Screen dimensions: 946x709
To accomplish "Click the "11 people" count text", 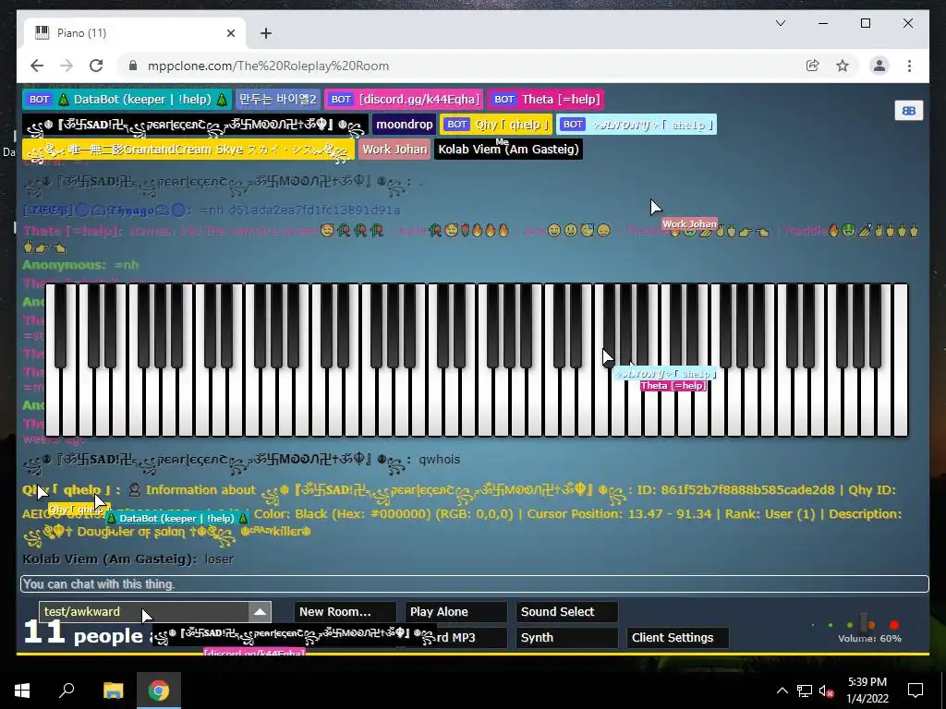I will 82,633.
